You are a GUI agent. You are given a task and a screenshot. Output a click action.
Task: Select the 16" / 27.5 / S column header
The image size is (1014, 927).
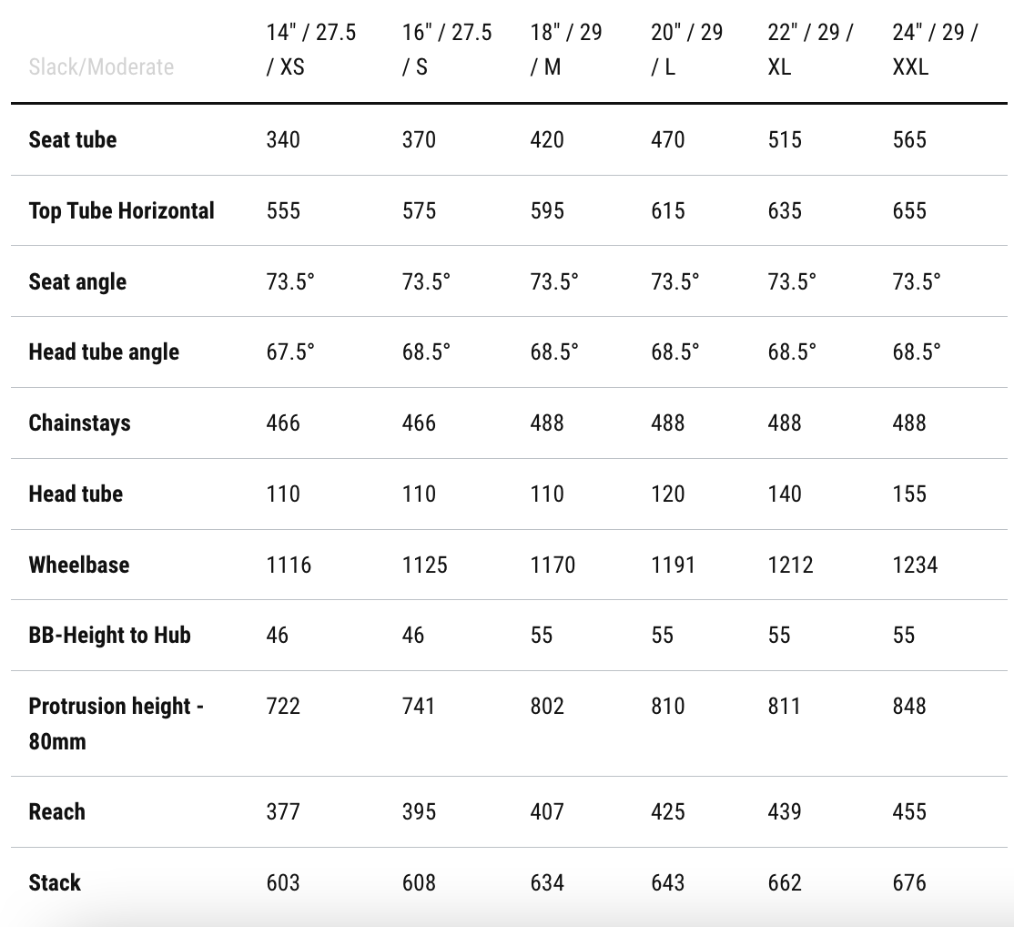coord(447,50)
